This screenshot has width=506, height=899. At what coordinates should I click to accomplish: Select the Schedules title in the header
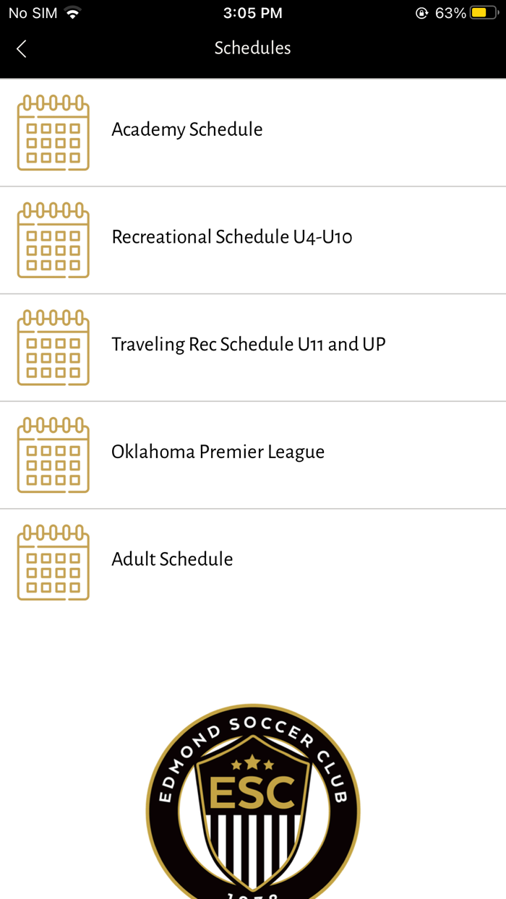click(252, 48)
